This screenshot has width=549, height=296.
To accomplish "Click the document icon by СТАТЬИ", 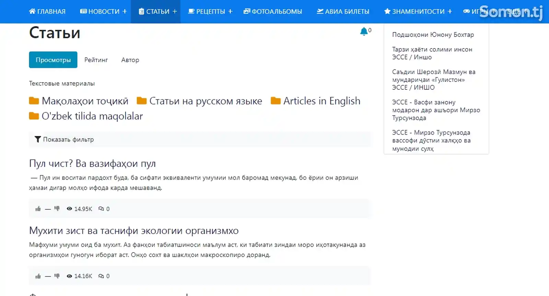I will coord(141,11).
